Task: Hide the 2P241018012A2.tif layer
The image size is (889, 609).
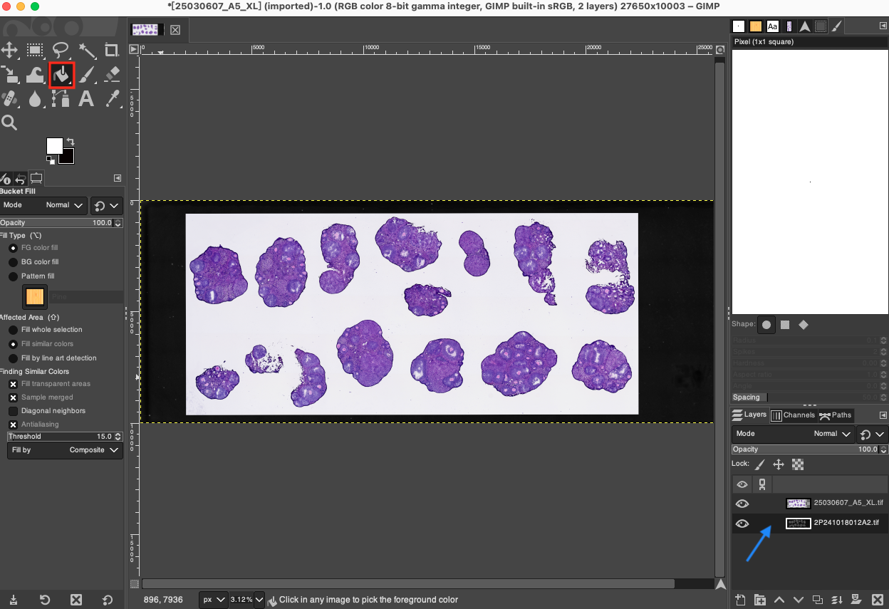Action: [x=742, y=523]
